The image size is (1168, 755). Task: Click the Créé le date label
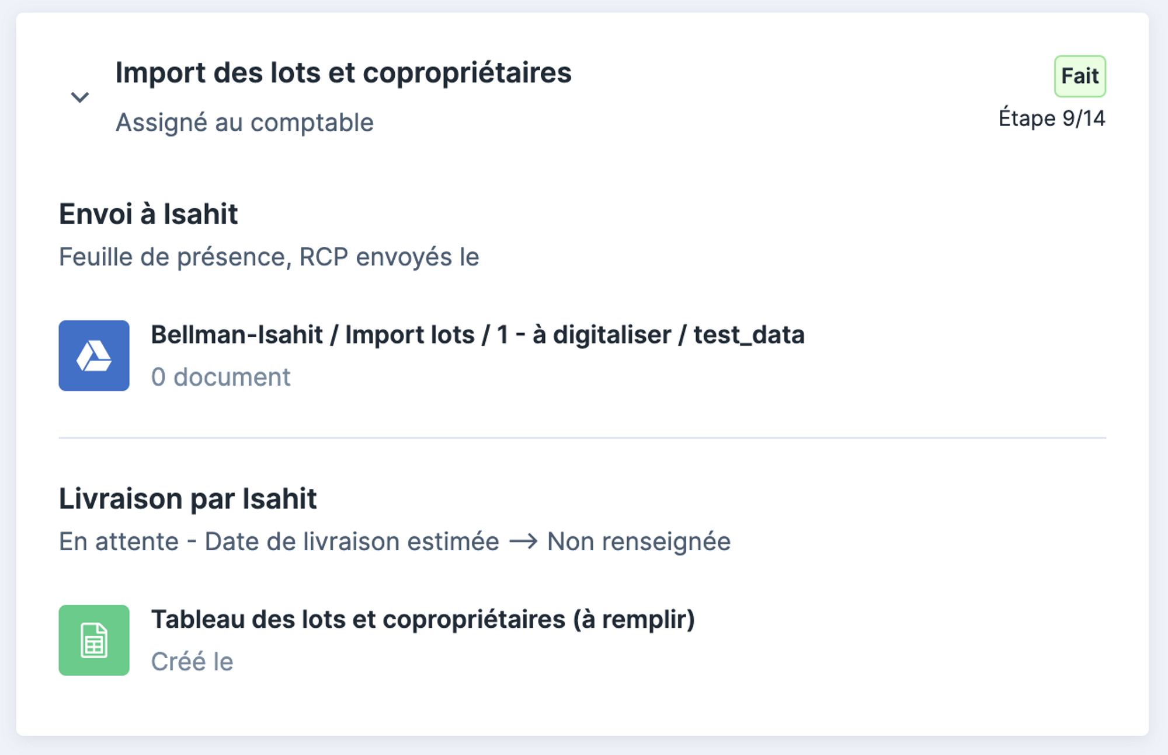click(192, 662)
